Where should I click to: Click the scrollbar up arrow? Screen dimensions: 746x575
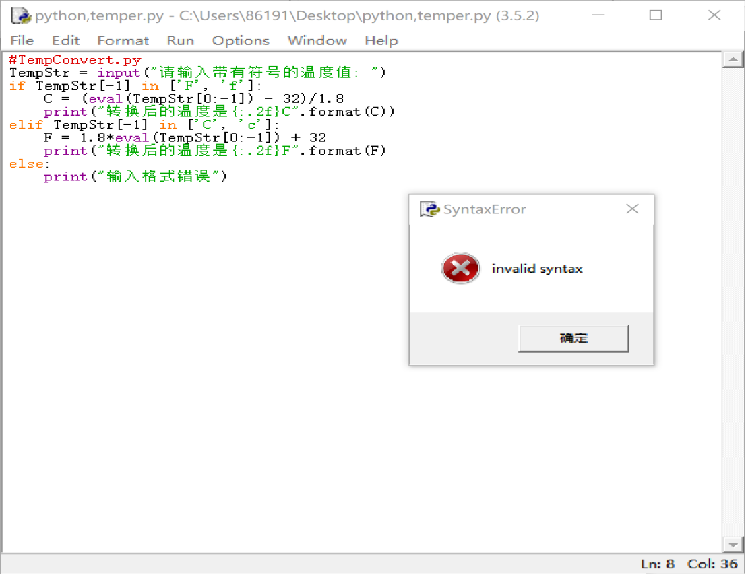point(733,59)
